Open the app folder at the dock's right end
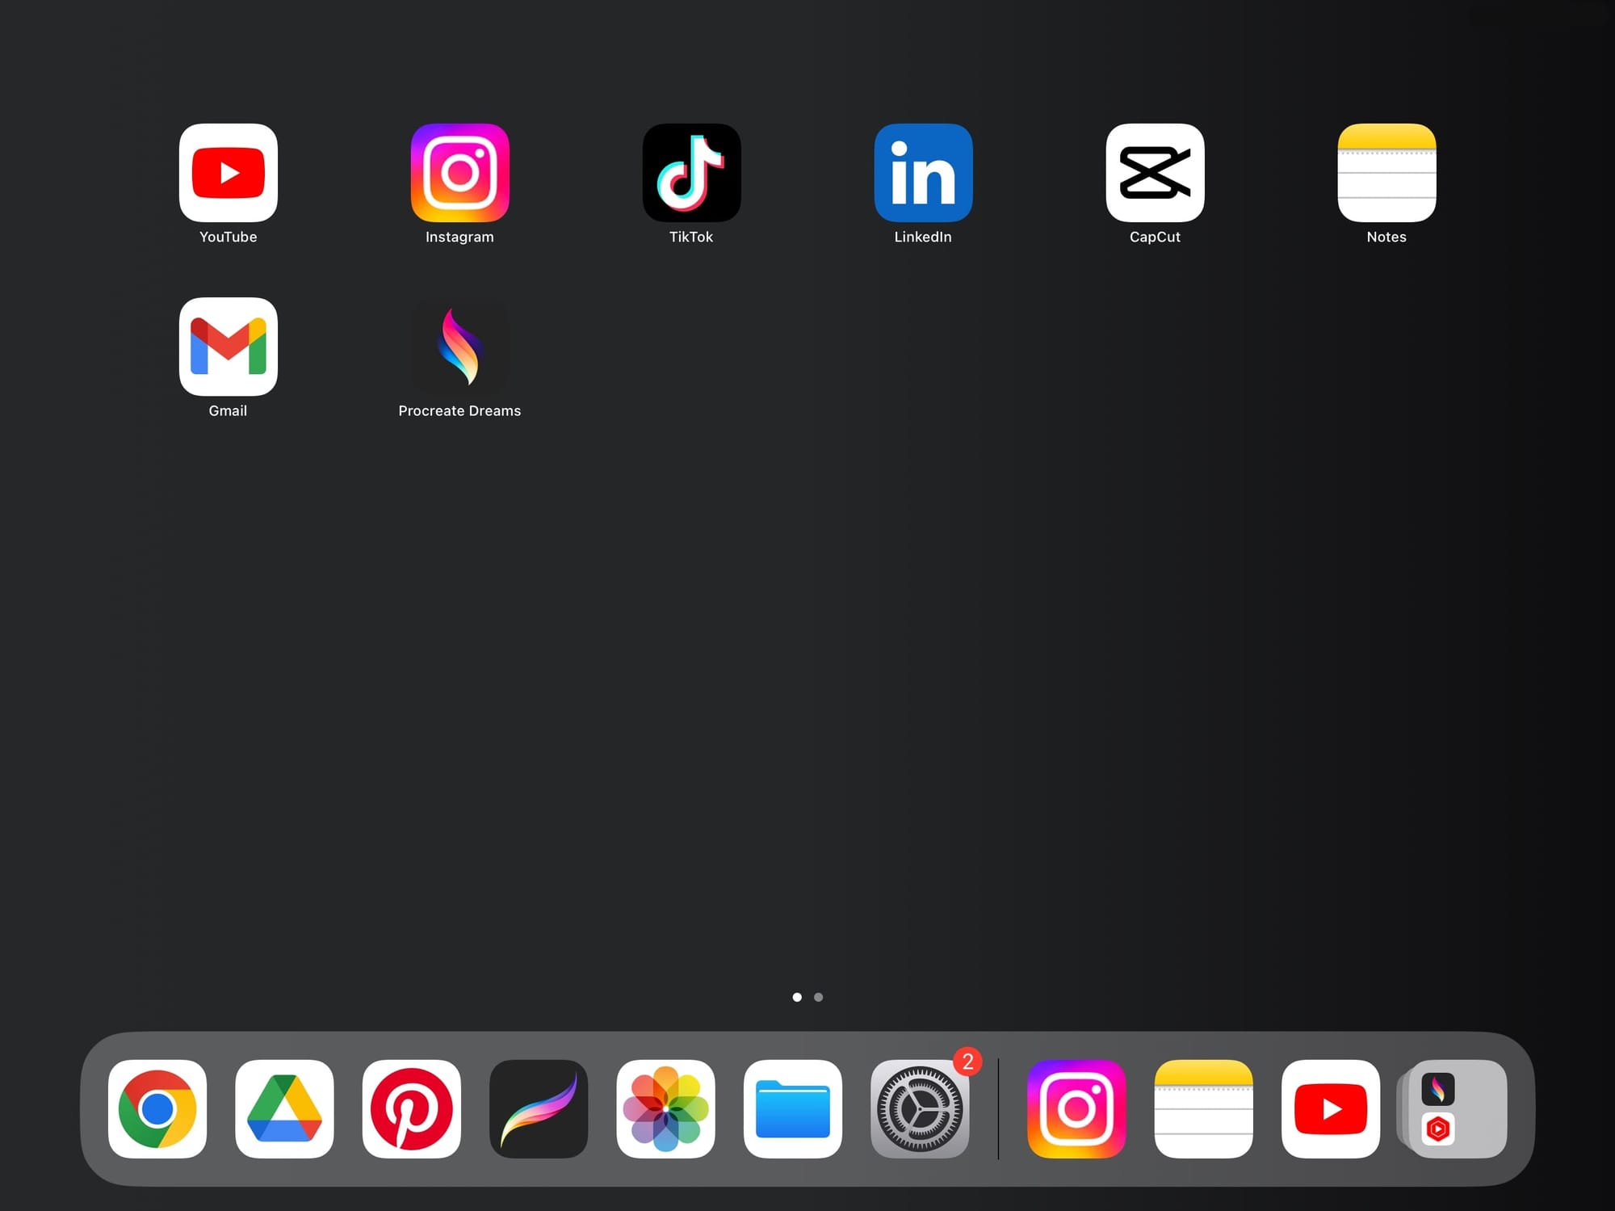Viewport: 1615px width, 1211px height. (x=1453, y=1109)
